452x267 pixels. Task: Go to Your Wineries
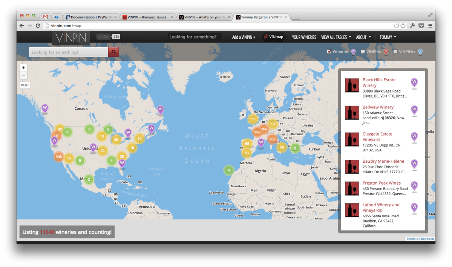(x=304, y=37)
